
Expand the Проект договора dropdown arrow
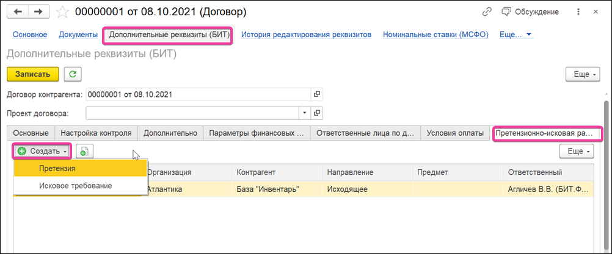tap(305, 113)
